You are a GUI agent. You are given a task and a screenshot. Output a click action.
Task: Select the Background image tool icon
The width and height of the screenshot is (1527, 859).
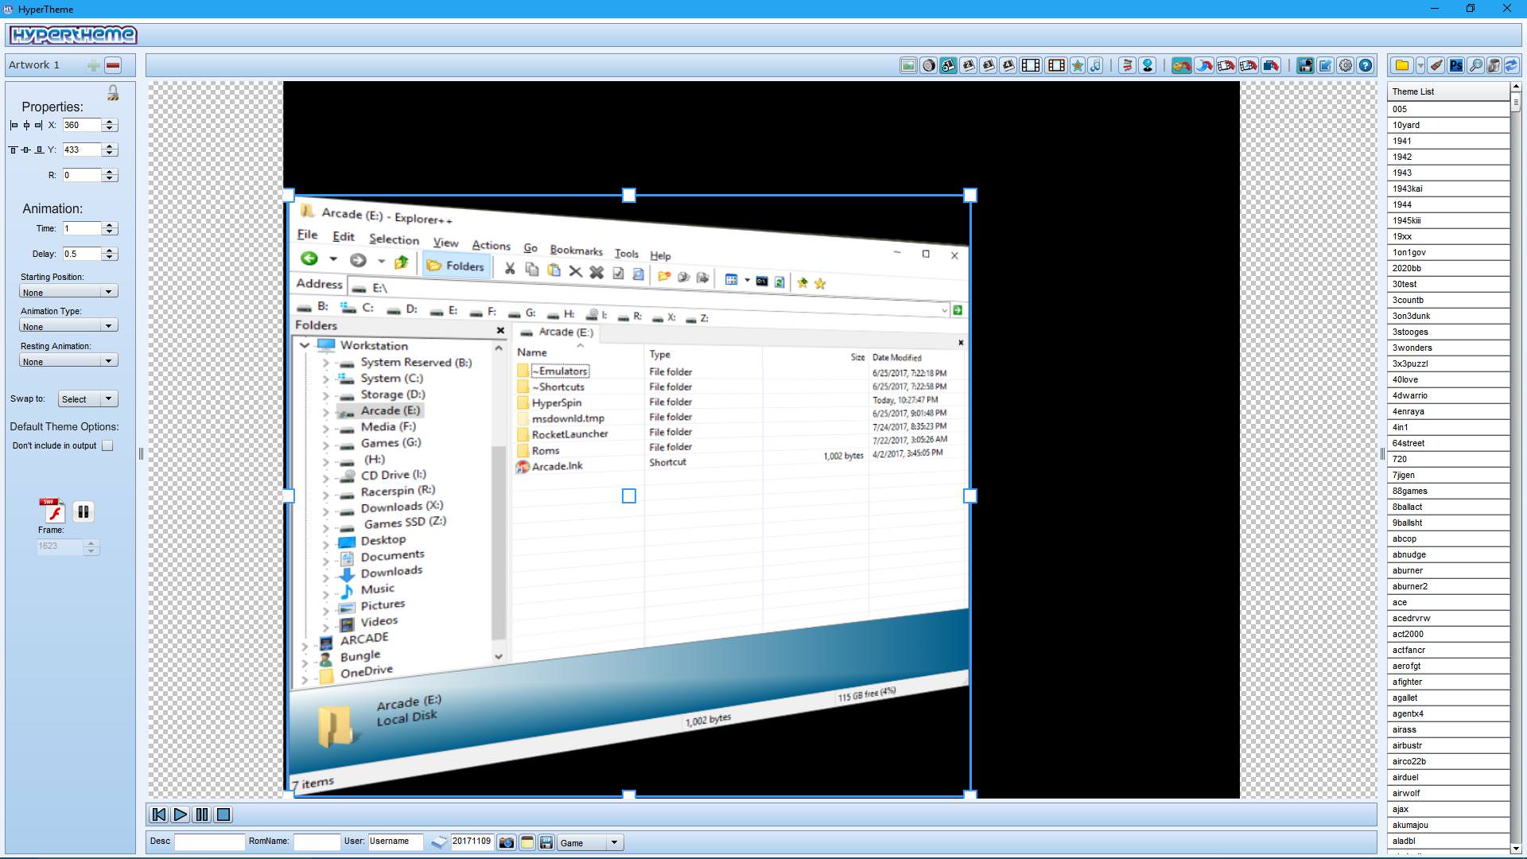pyautogui.click(x=908, y=66)
